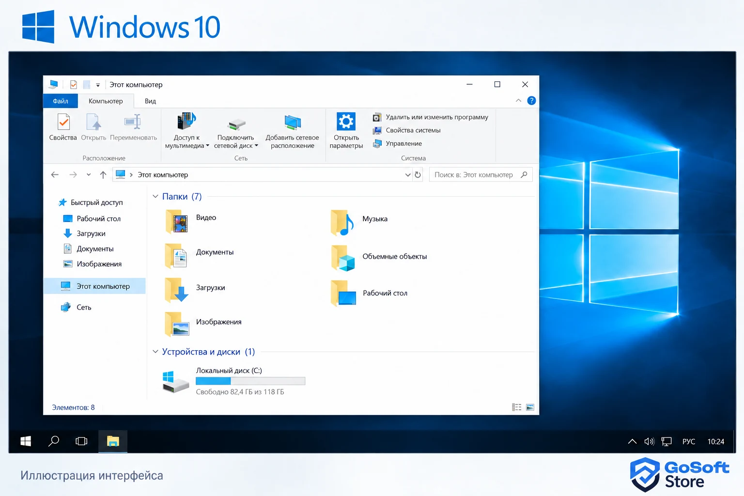Select the Компьютер ribbon tab
Screen dimensions: 744x496
[x=106, y=101]
